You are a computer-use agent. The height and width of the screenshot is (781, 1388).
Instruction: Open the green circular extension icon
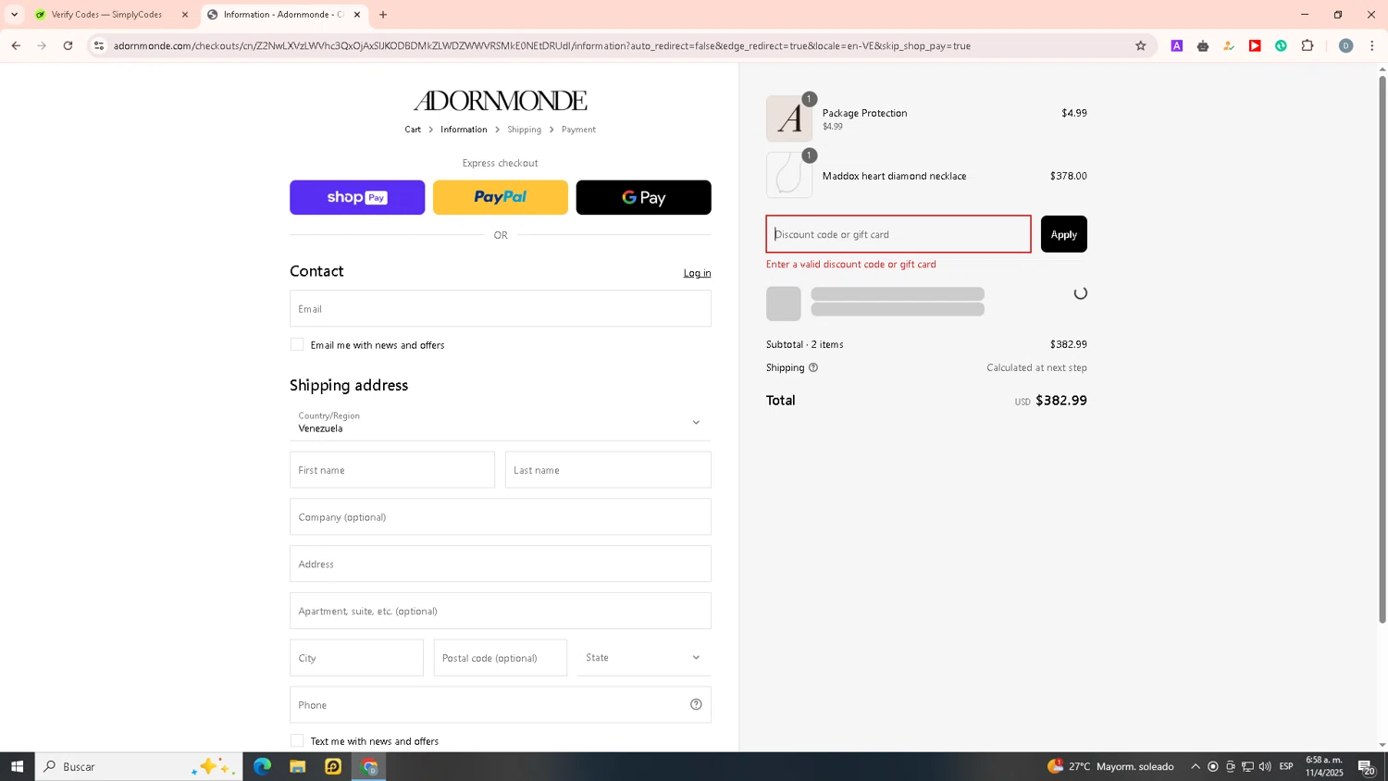point(1281,45)
